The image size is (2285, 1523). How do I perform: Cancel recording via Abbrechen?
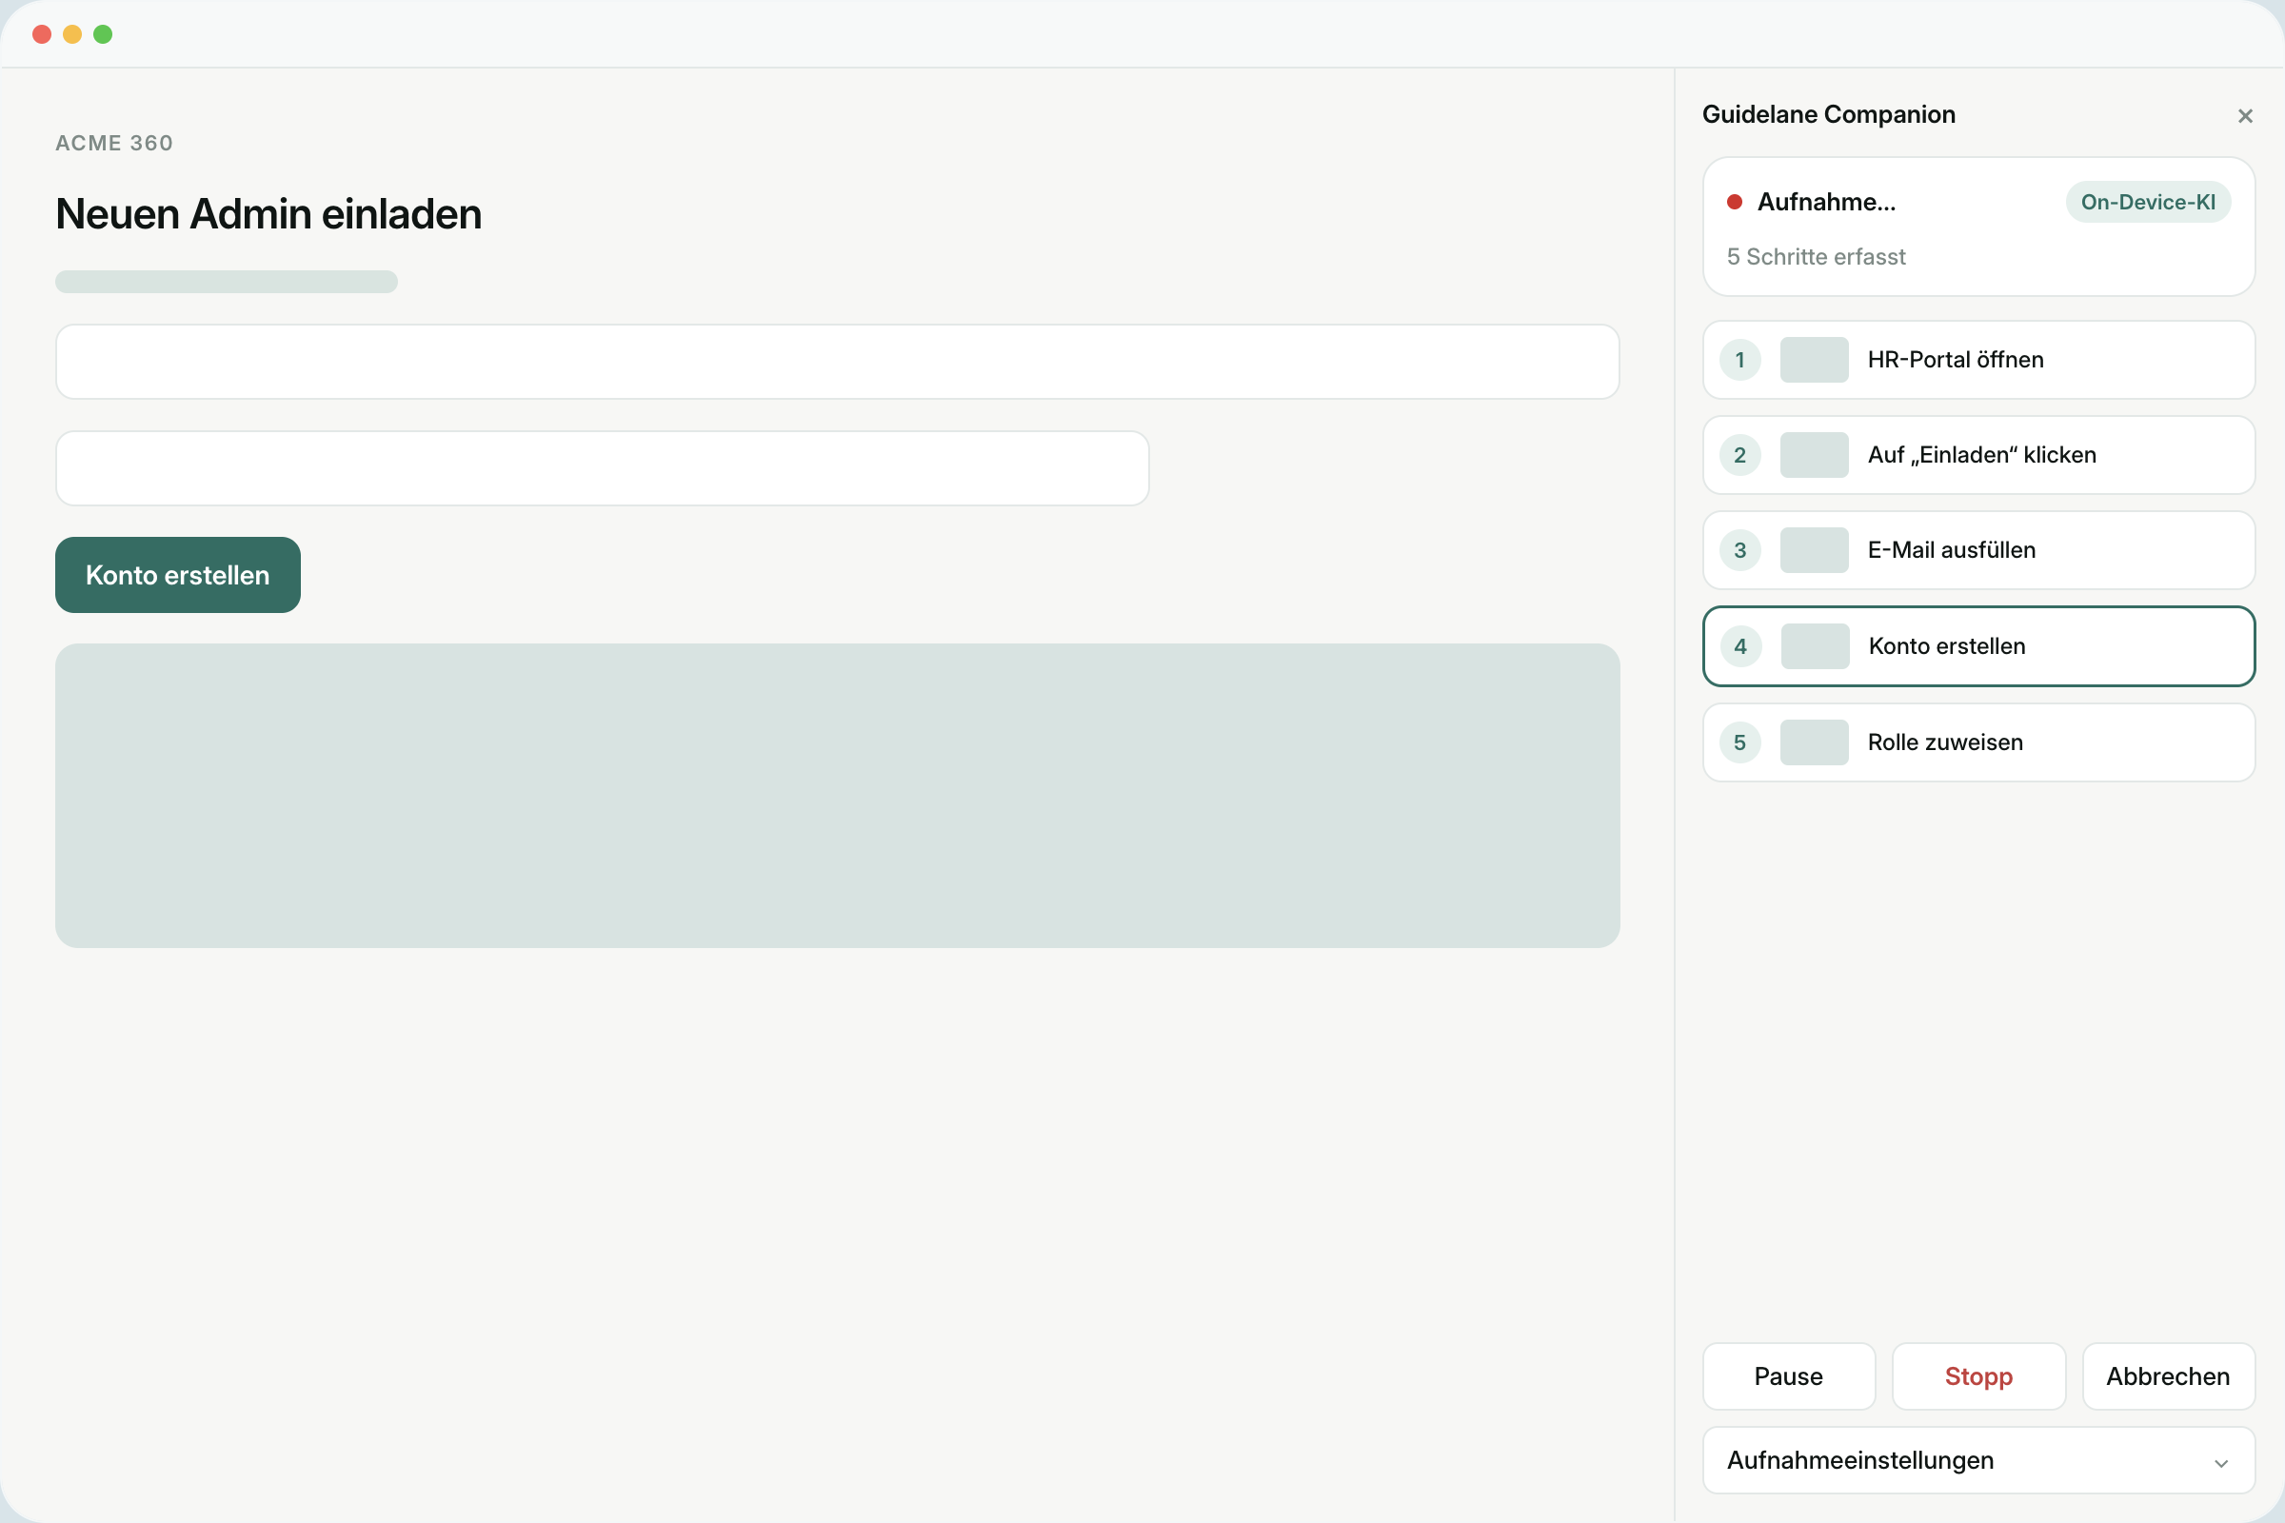point(2169,1376)
